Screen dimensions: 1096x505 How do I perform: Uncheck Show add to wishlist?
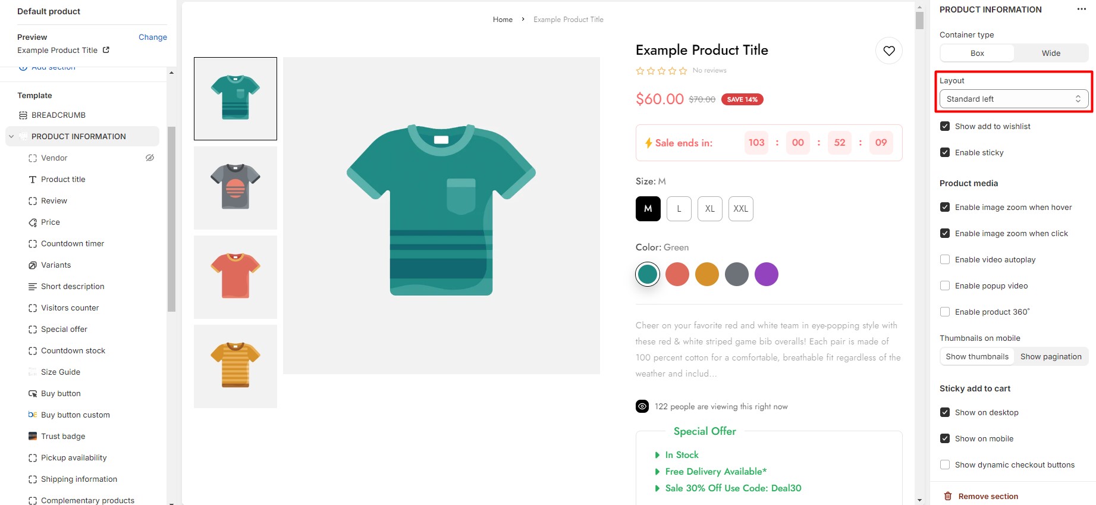point(945,126)
